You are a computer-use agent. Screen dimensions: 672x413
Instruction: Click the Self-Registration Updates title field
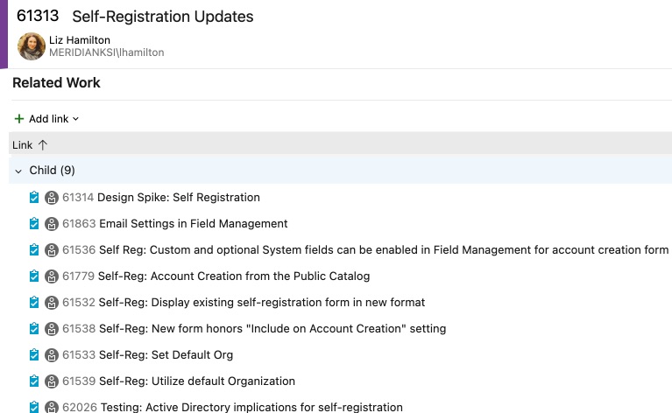[163, 17]
